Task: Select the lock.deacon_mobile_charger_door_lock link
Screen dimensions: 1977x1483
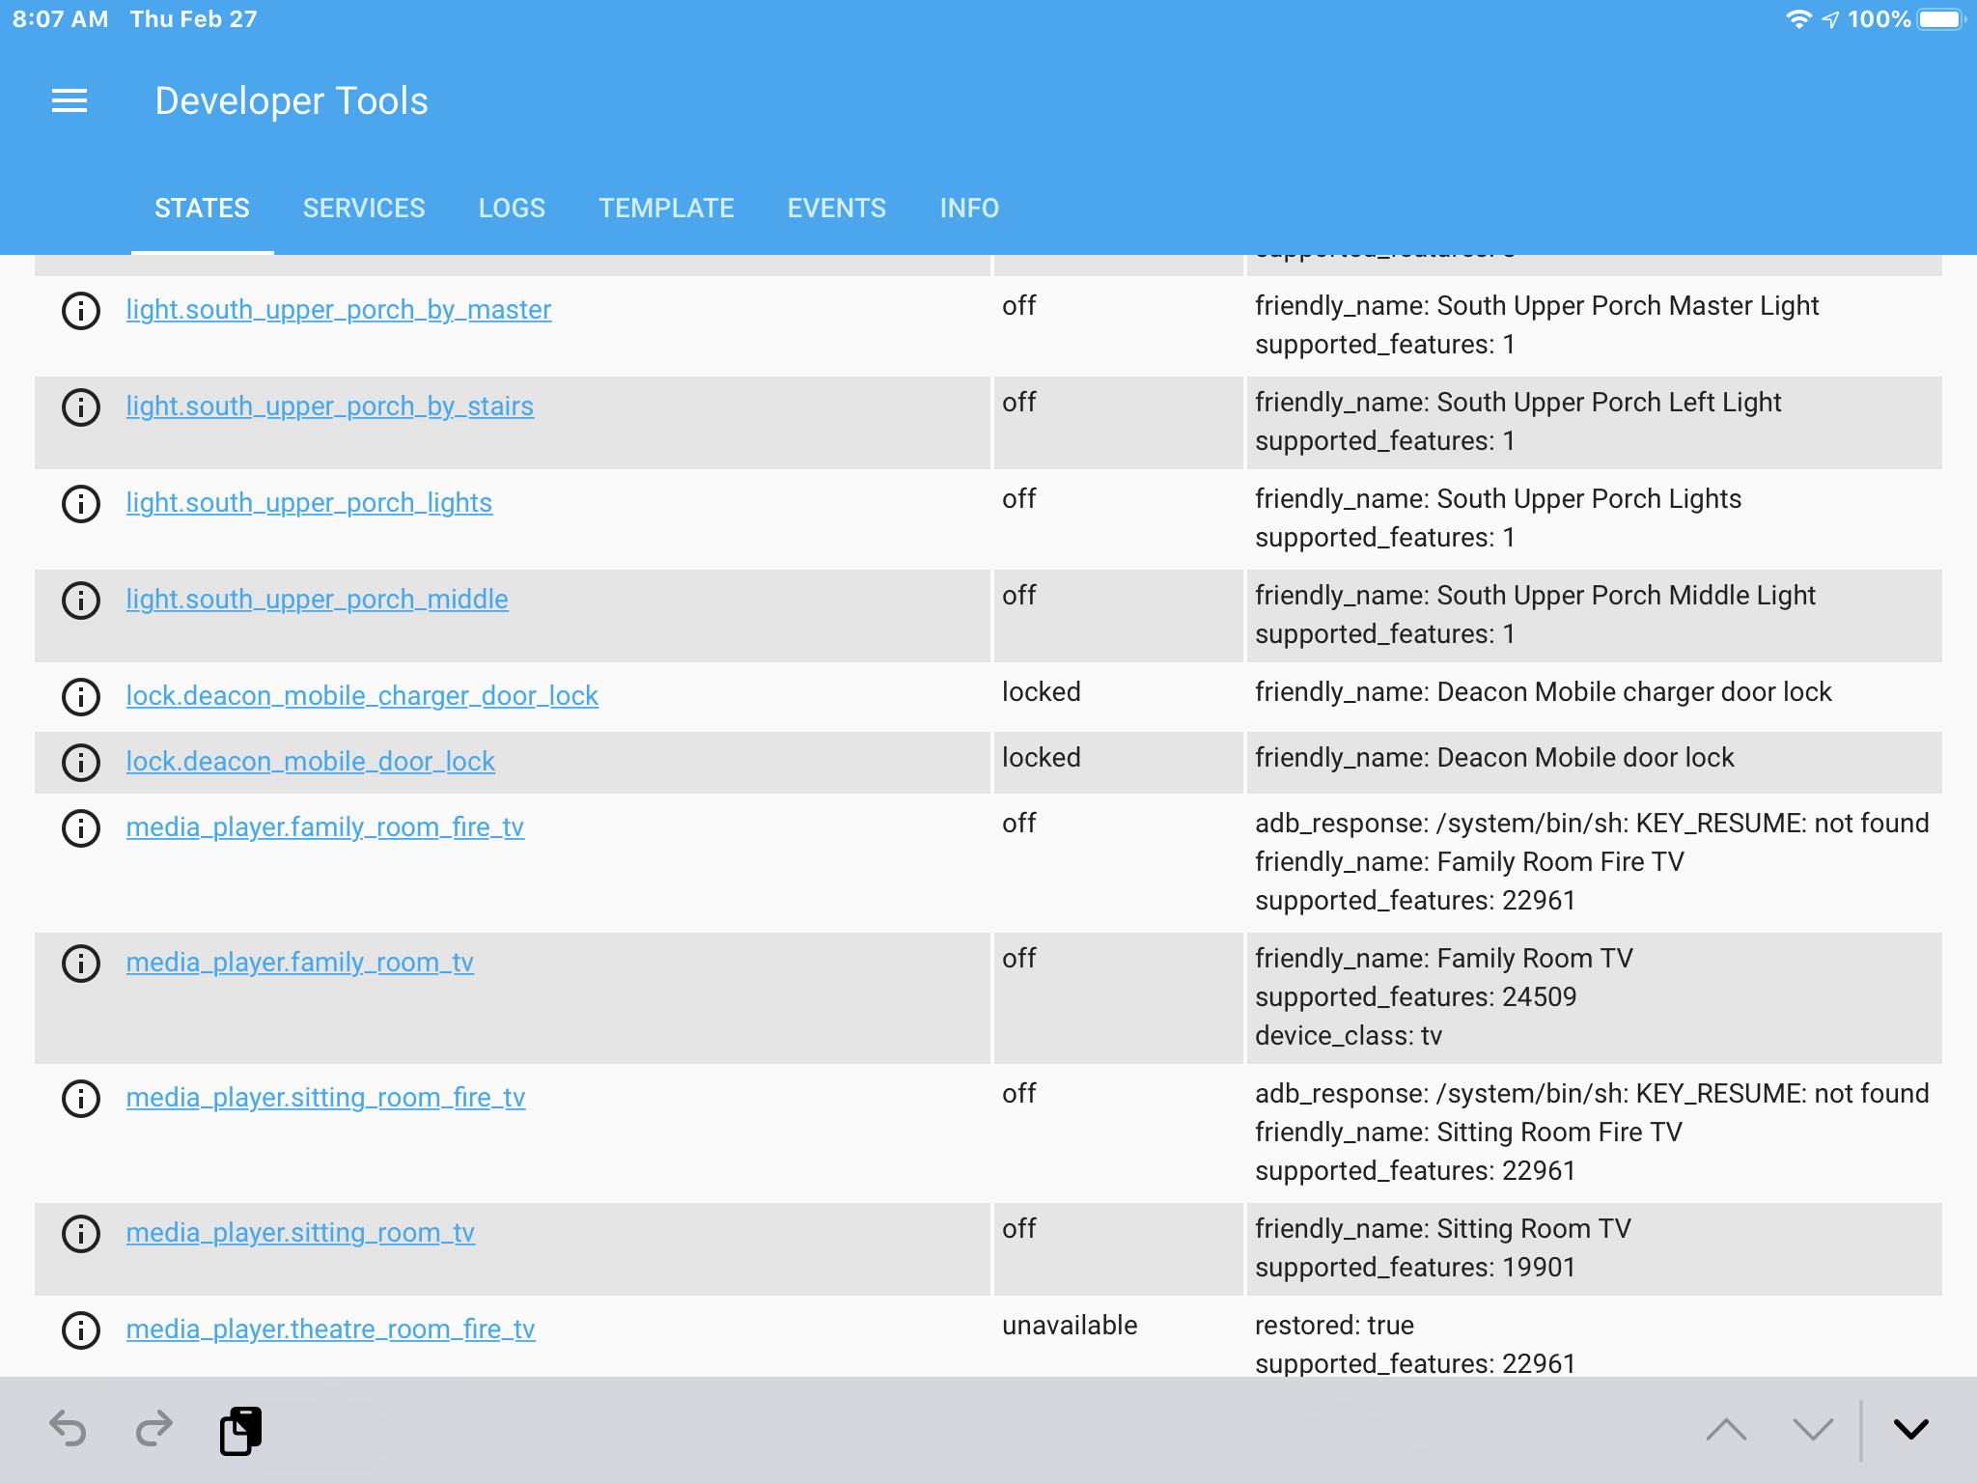Action: pyautogui.click(x=362, y=696)
